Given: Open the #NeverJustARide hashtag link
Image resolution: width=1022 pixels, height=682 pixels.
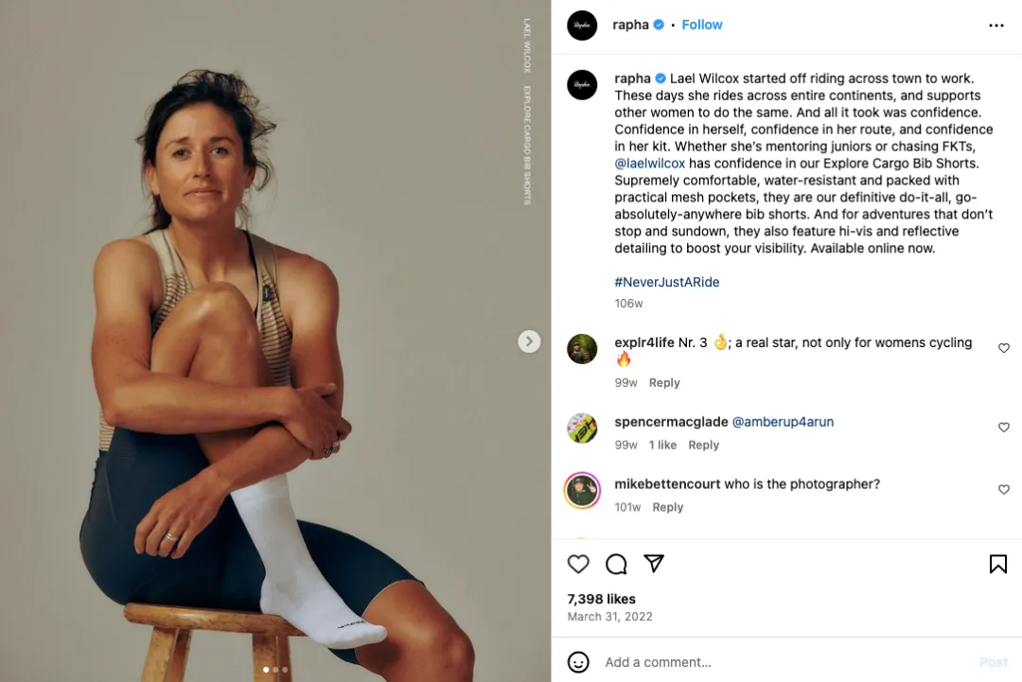Looking at the screenshot, I should [666, 282].
